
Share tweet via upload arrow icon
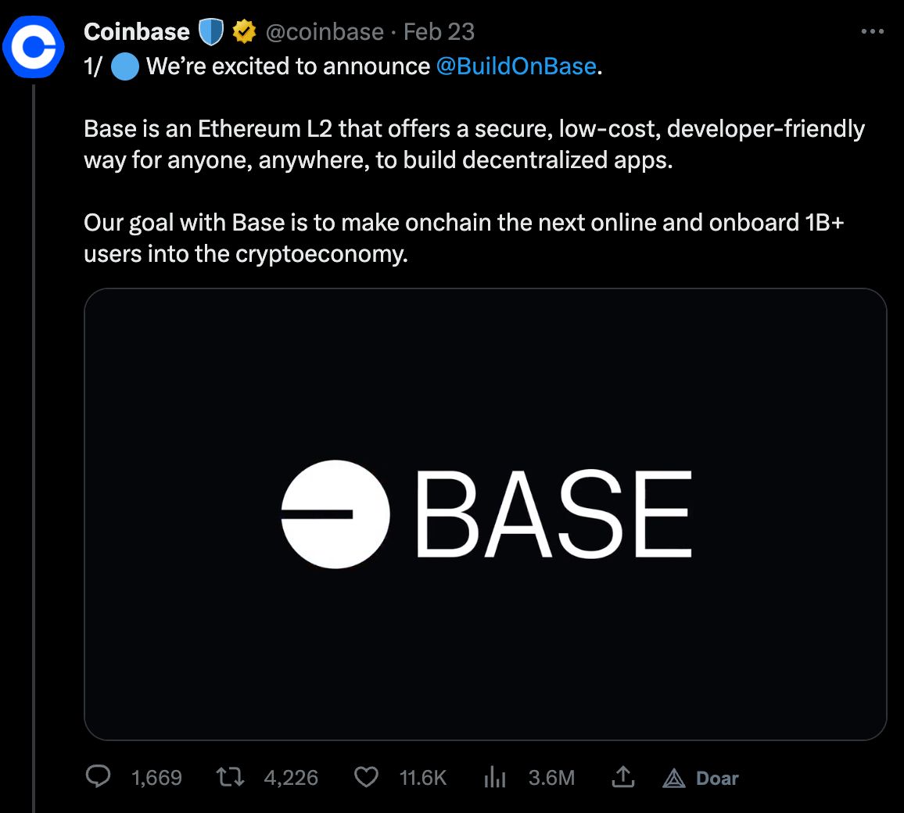pyautogui.click(x=622, y=777)
